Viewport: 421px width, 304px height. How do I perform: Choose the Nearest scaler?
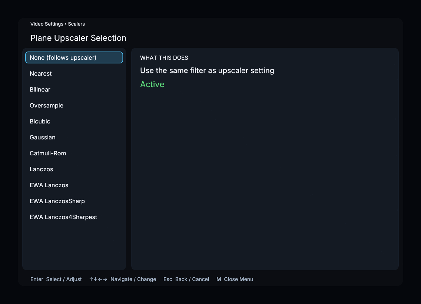74,73
